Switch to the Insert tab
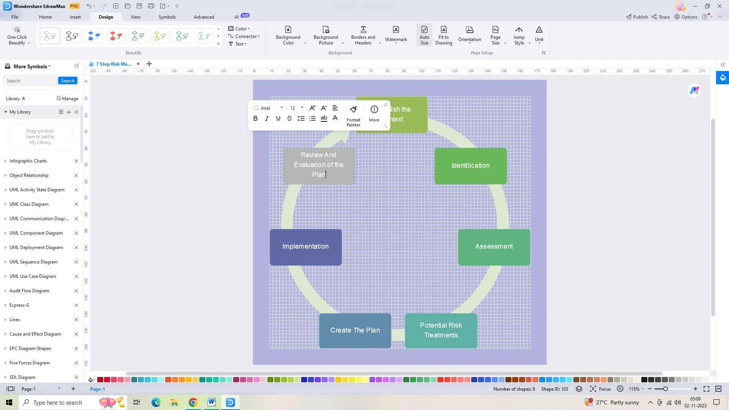Screen dimensions: 729x410 coord(75,17)
